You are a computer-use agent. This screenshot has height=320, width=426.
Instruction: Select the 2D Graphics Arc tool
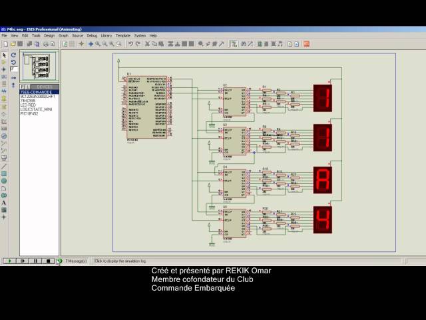click(x=4, y=188)
